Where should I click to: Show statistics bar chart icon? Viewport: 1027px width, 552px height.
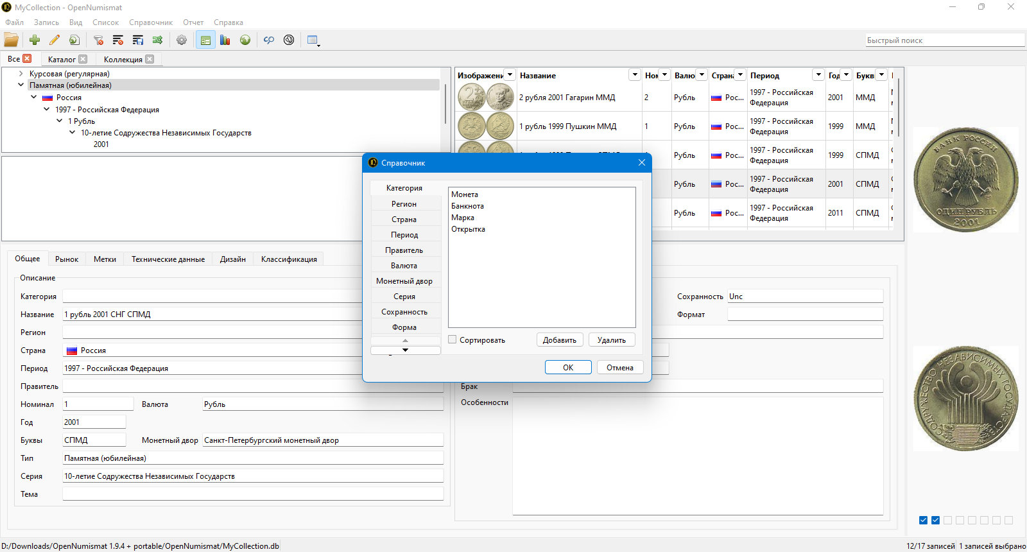point(225,40)
